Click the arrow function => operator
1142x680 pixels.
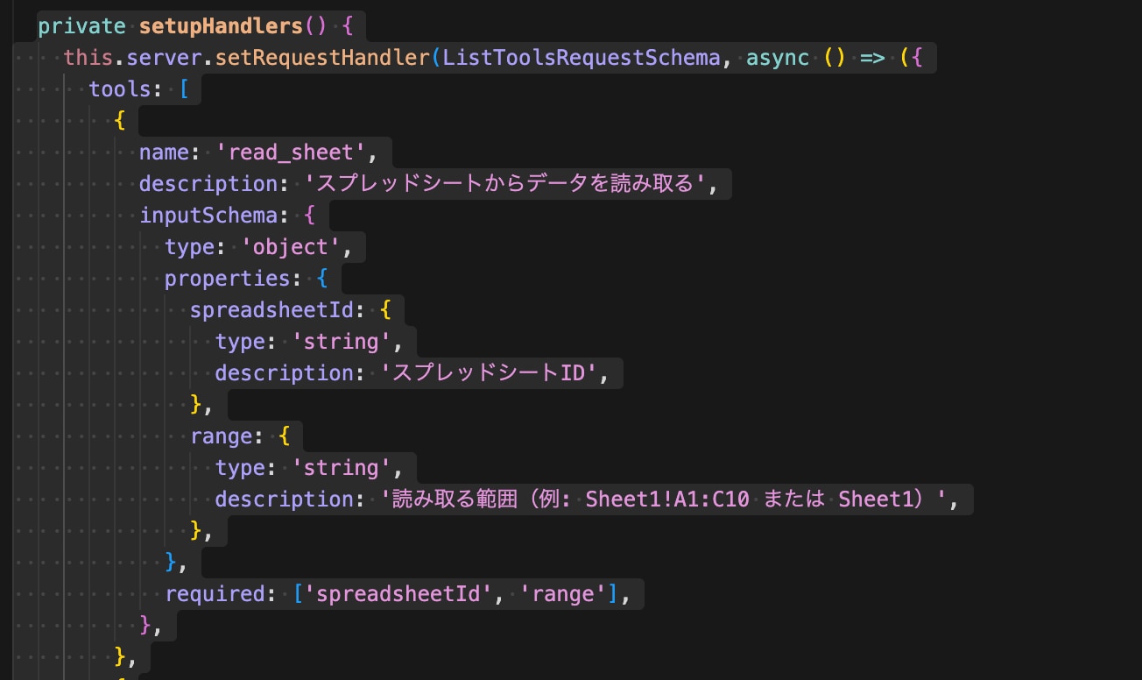pyautogui.click(x=872, y=58)
